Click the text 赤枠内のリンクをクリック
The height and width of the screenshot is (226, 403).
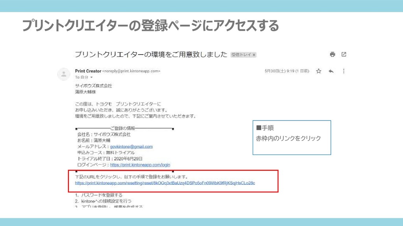click(288, 139)
